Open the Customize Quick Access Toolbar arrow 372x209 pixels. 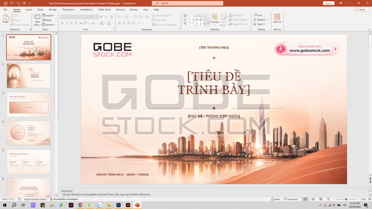(x=30, y=3)
